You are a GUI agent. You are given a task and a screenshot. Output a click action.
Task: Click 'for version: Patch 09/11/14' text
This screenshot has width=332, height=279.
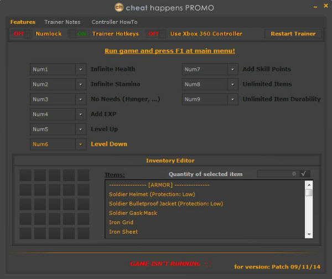click(x=277, y=267)
